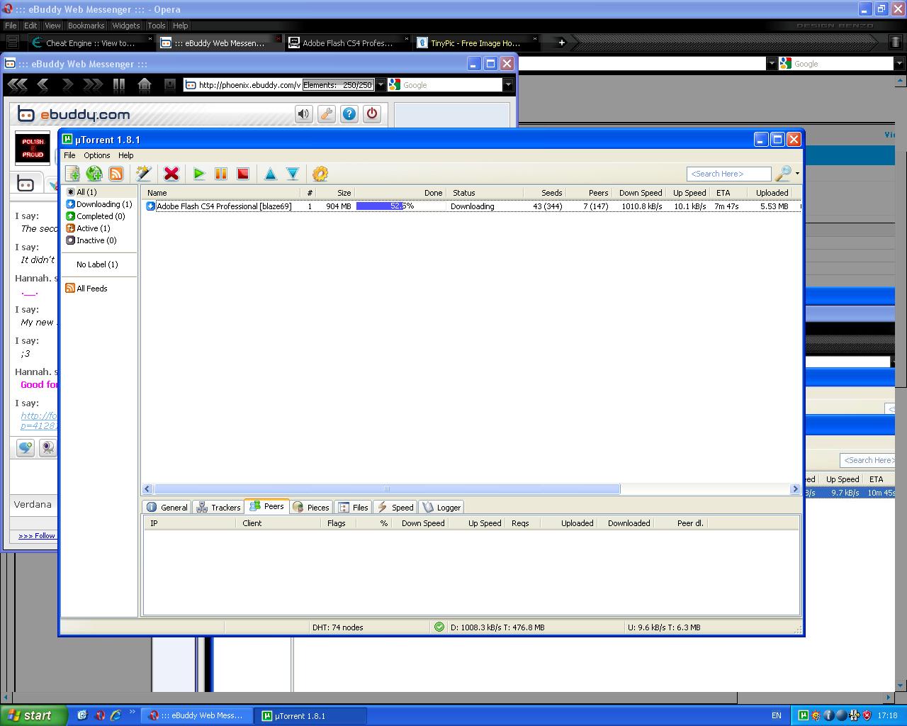The image size is (907, 726).
Task: Open µTorrent Preferences gear icon
Action: tap(320, 174)
